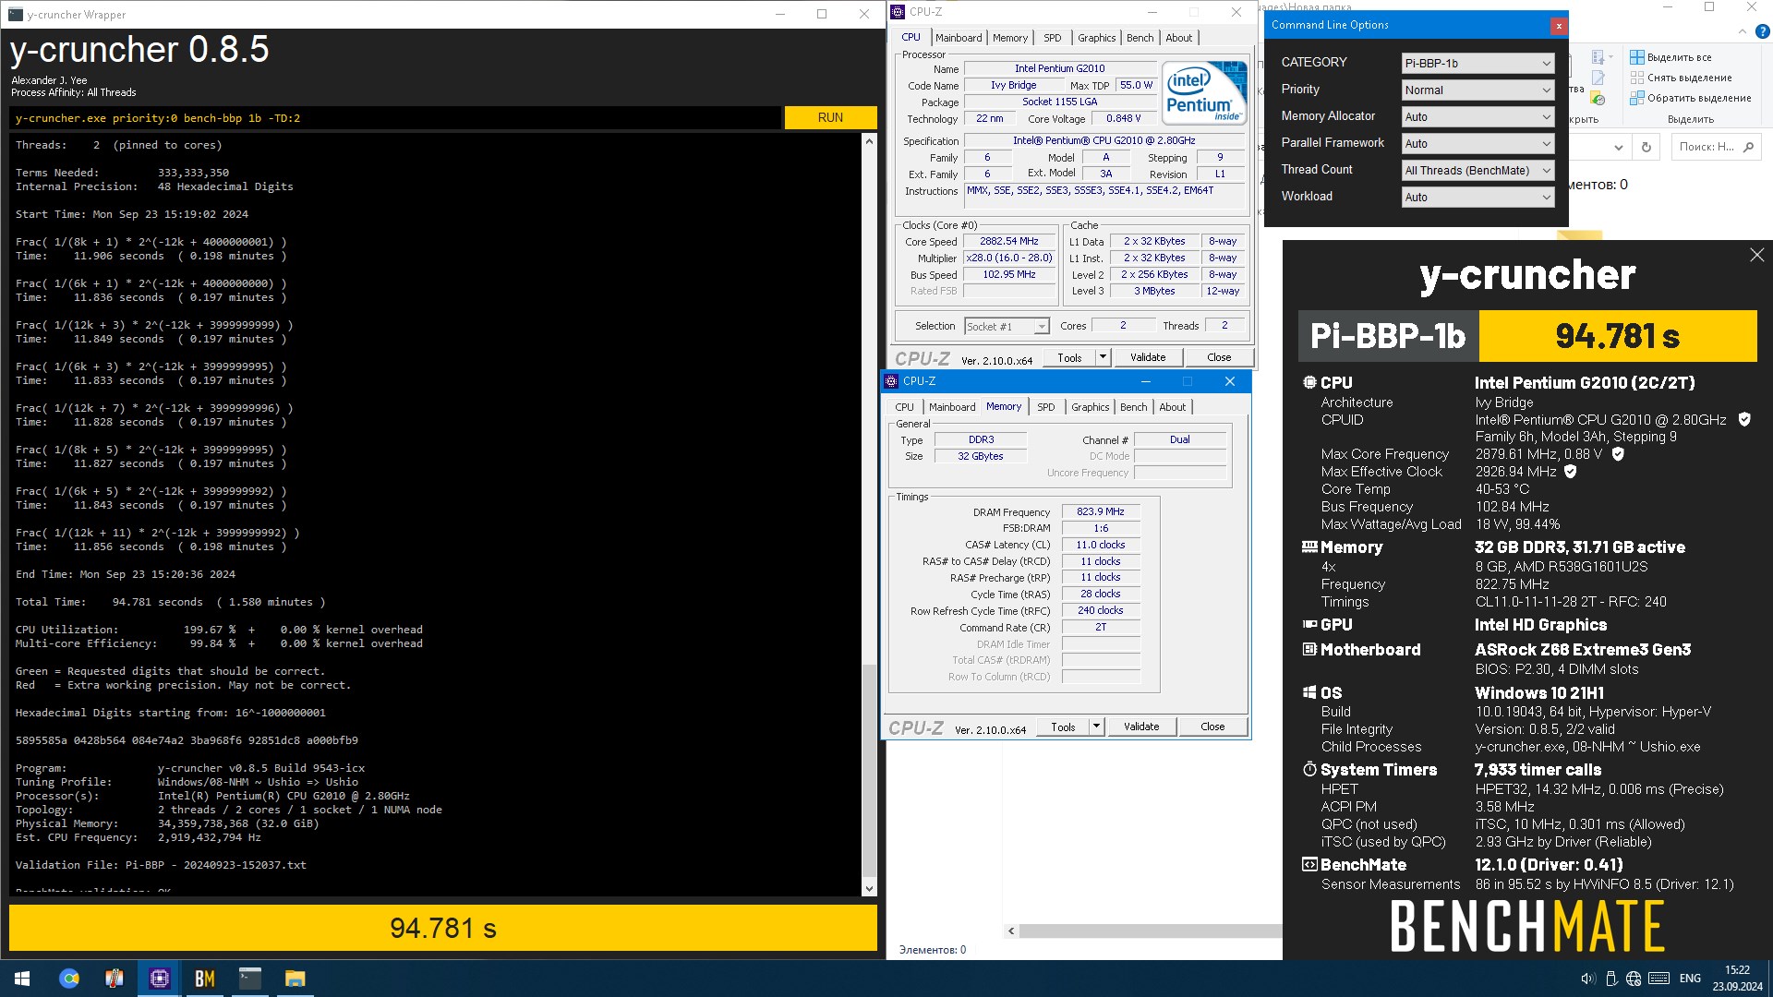This screenshot has height=997, width=1773.
Task: Click the Windows OS icon in BenchMate results
Action: pos(1309,692)
